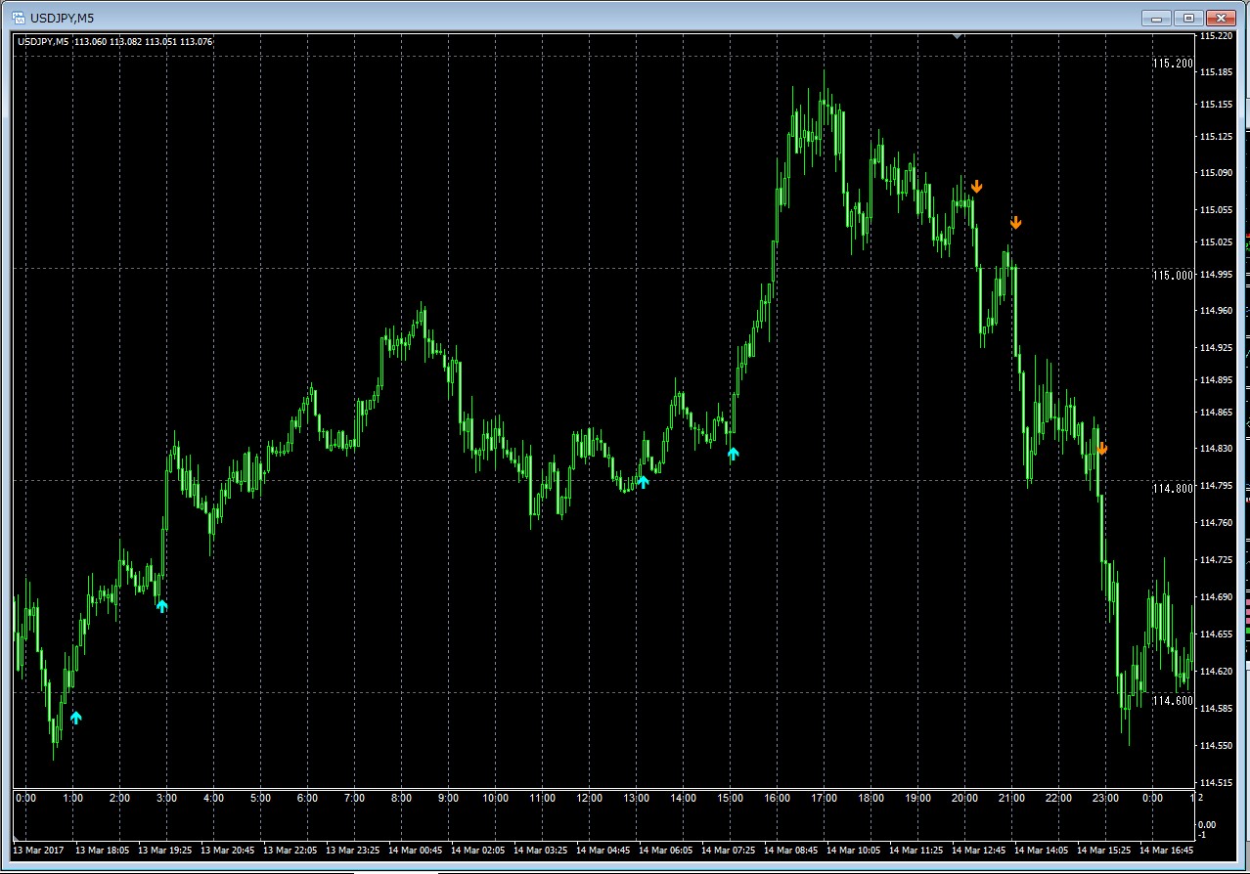The width and height of the screenshot is (1250, 874).
Task: Click the OHLC quote line 113.060 113.082 113.051 113.076
Action: tap(144, 42)
